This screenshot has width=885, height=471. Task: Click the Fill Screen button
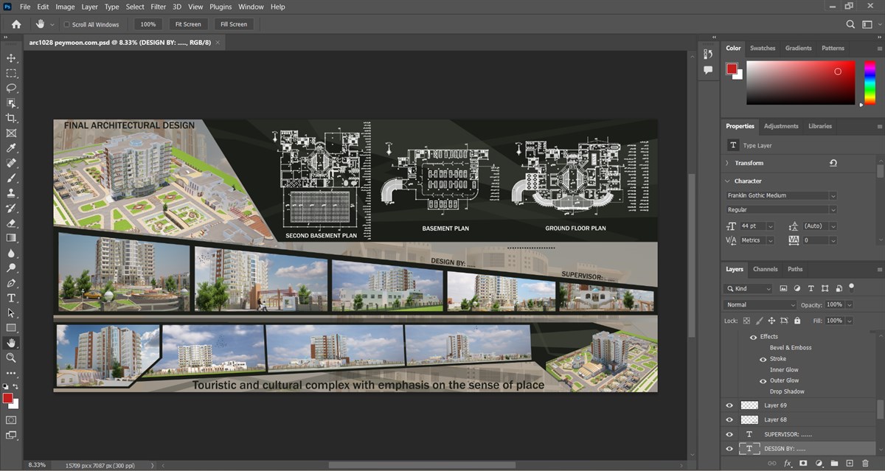click(234, 24)
